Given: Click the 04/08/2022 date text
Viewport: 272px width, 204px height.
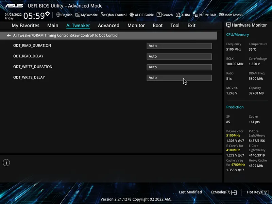Looking at the screenshot, I should [13, 15].
